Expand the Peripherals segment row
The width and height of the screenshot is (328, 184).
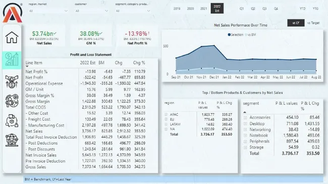click(245, 141)
